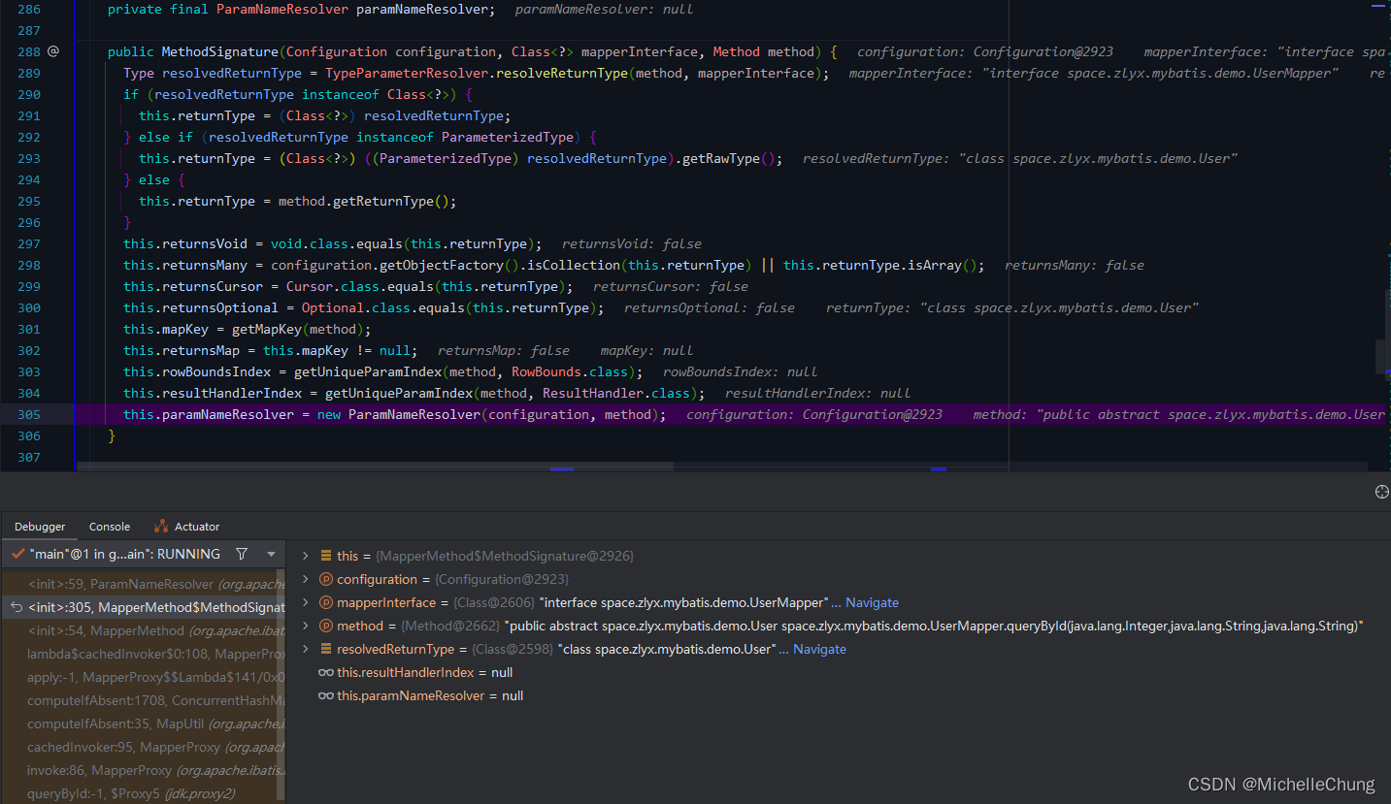Switch to the Console tab
Image resolution: width=1391 pixels, height=804 pixels.
(110, 527)
